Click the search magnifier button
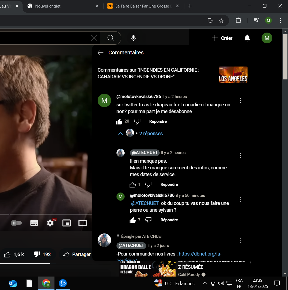The image size is (288, 290). [111, 38]
